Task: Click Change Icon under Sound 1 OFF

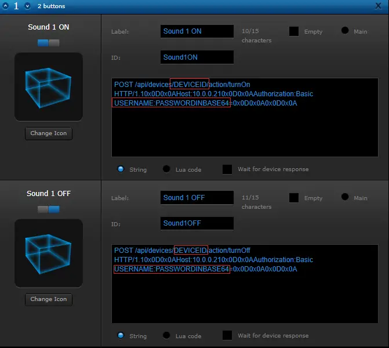Action: pyautogui.click(x=49, y=299)
